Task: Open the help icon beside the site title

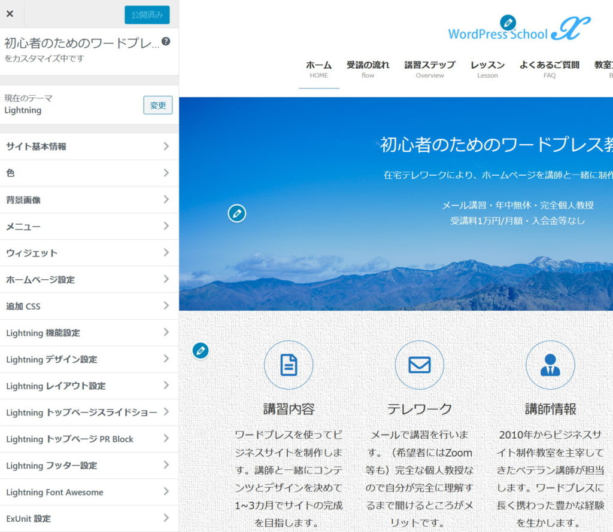Action: 166,42
